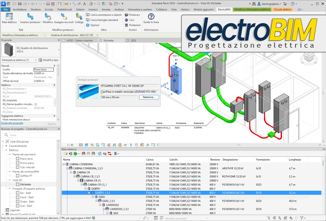
Task: Click Print icon in quick access toolbar
Action: (x=48, y=4)
